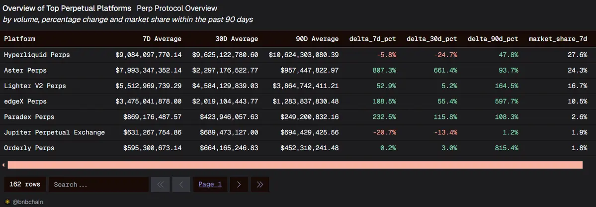Sort by market_share_7d column header
Viewport: 596px width, 207px height.
point(558,39)
